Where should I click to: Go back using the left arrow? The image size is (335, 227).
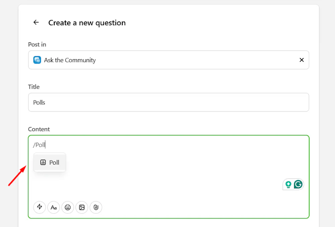(36, 22)
